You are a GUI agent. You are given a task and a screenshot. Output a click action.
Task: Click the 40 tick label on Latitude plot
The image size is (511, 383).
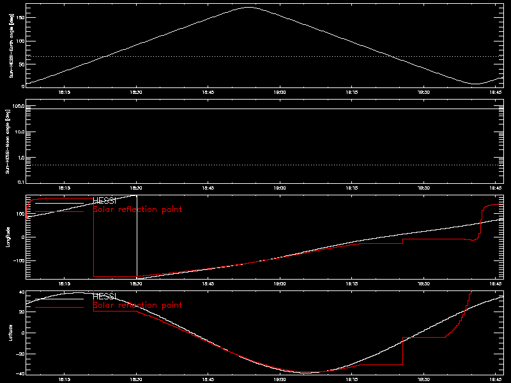(22, 292)
